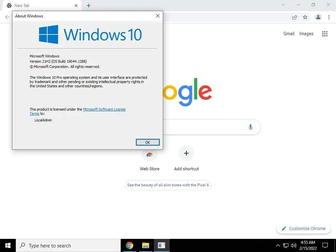Screen dimensions: 336x252
Task: Select the New Tab tab in Chrome
Action: point(41,6)
